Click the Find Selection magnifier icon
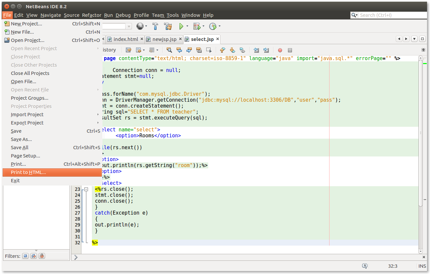 pos(169,50)
